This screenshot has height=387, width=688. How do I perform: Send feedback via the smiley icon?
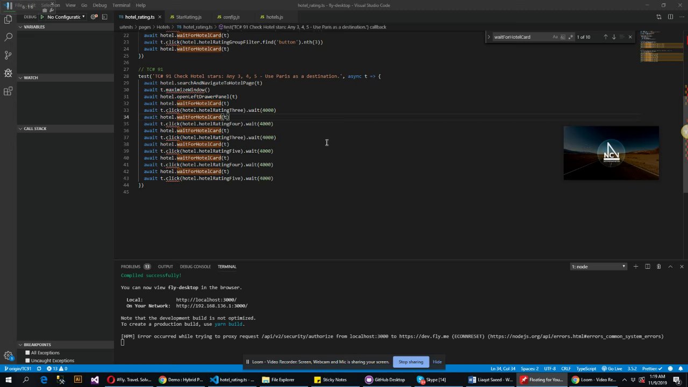click(670, 369)
